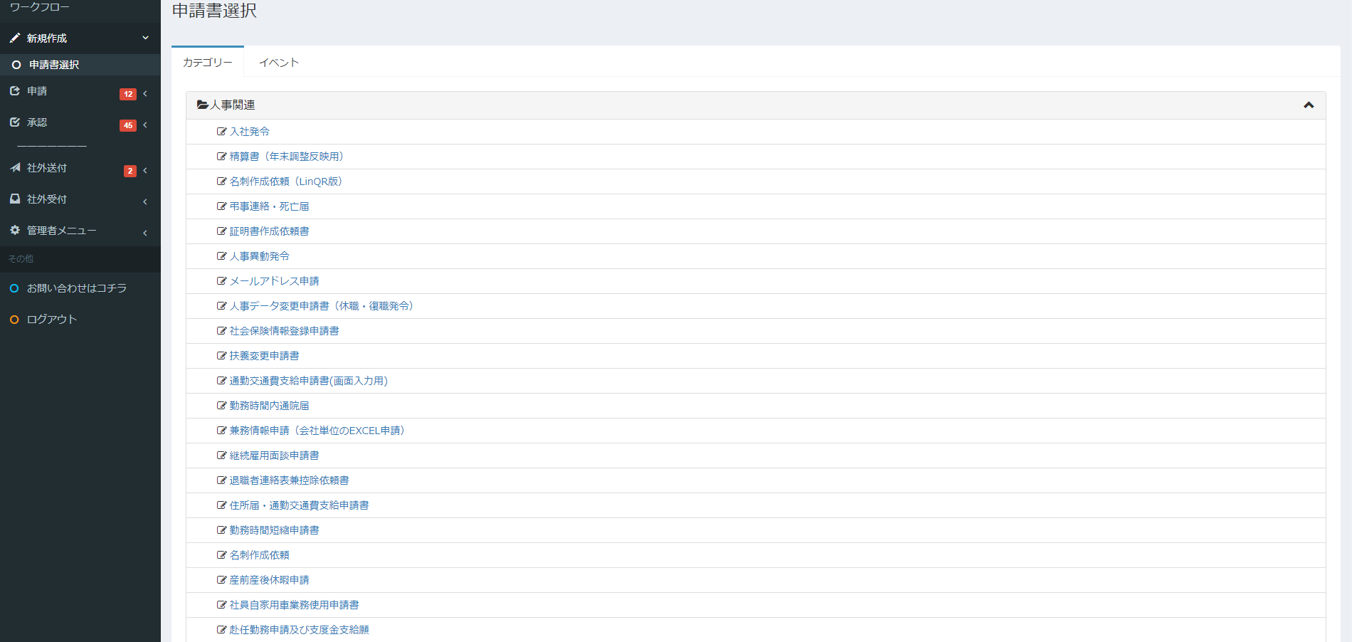Open 赴任勤務申請及び支度金支給願 form

point(299,630)
